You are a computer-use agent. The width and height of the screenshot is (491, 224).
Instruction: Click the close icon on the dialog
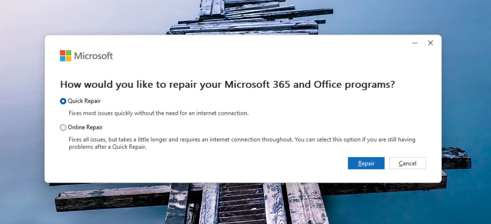[430, 43]
